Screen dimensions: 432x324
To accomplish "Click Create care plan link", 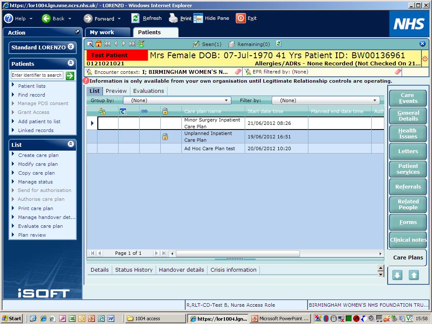I will (x=38, y=155).
